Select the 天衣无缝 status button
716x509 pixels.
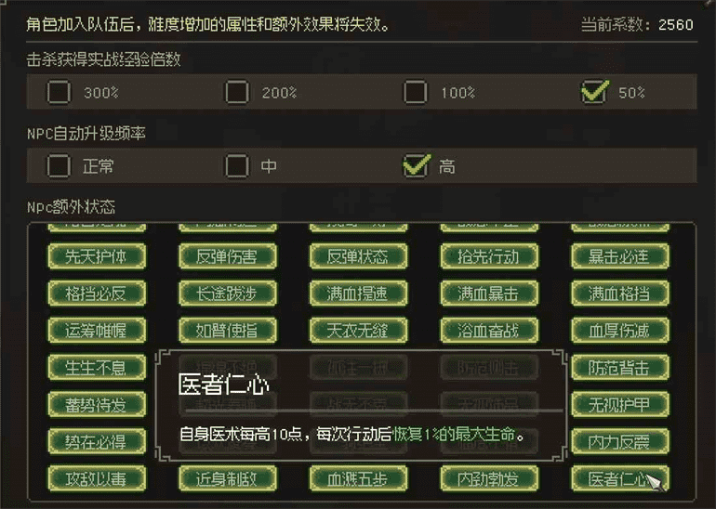[358, 331]
